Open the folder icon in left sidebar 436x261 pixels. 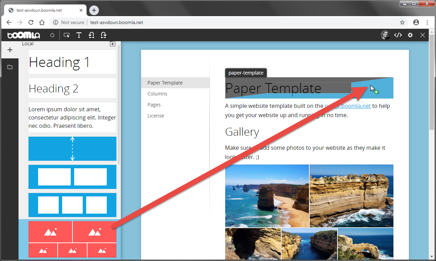click(x=10, y=67)
